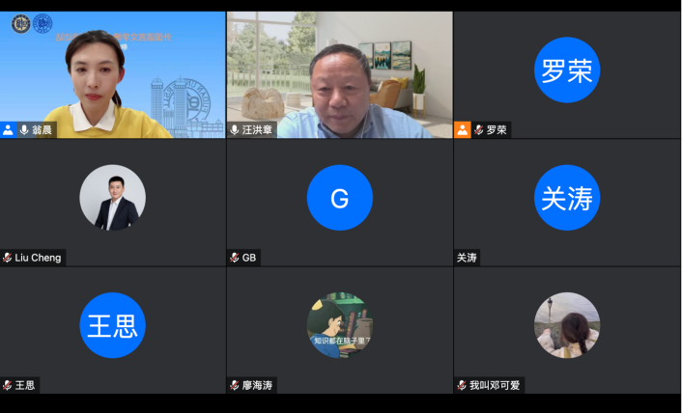
Task: Click Liu Cheng's muted microphone icon
Action: point(8,258)
